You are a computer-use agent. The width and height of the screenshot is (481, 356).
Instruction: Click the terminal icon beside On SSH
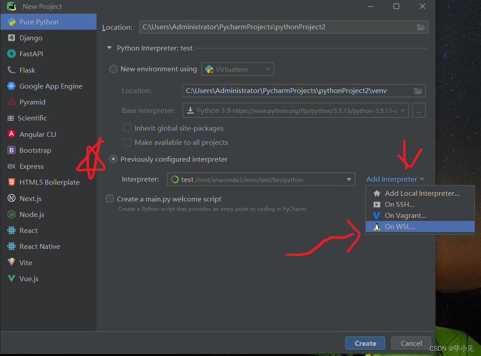[377, 205]
